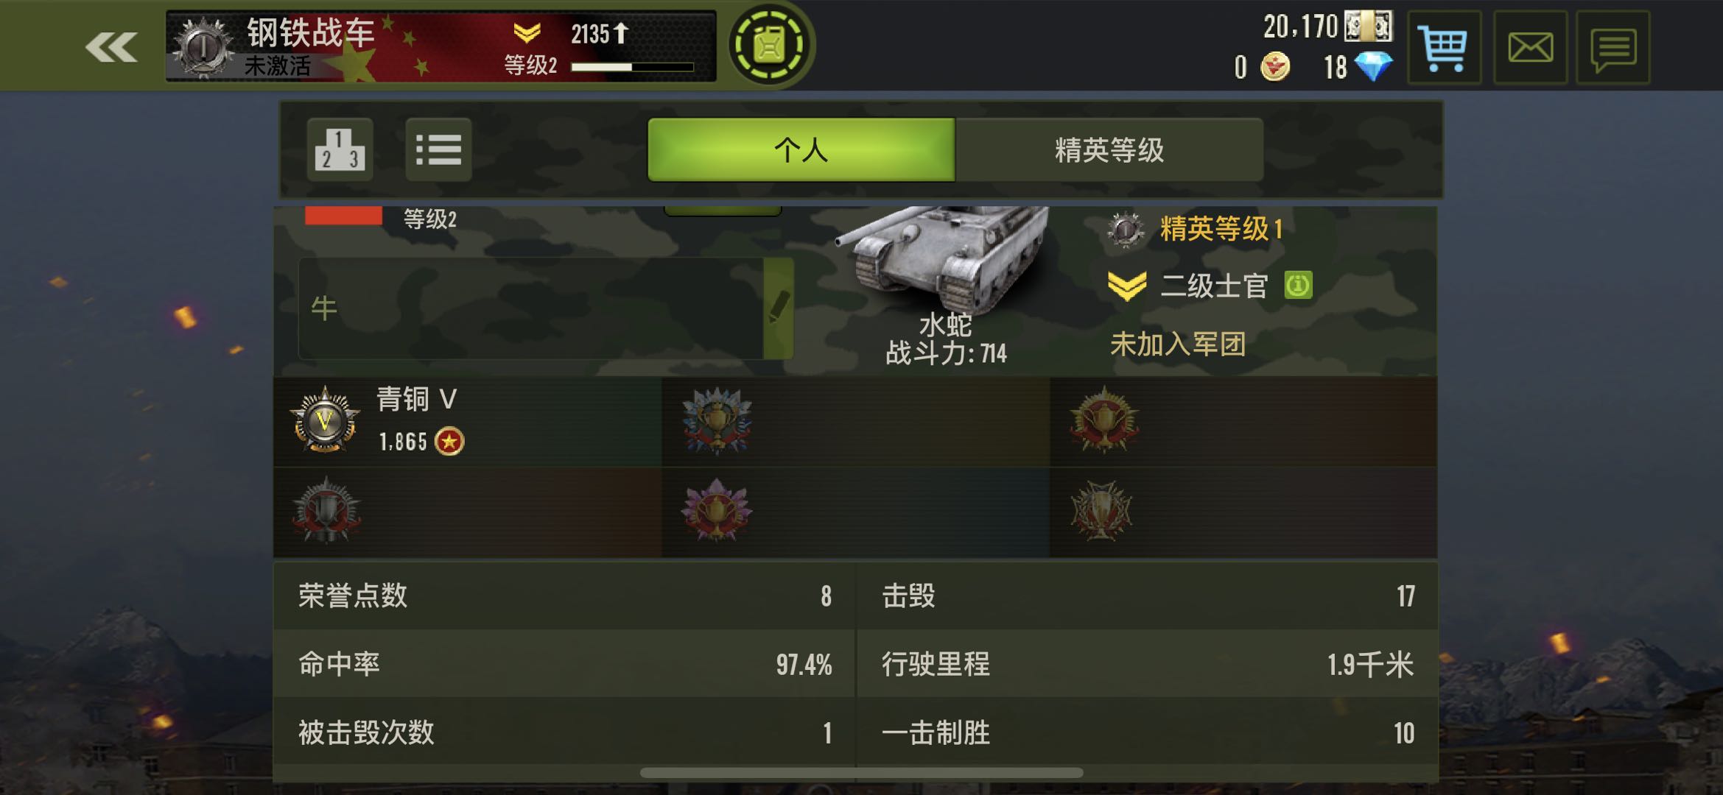Open the leaderboard podium icon
Viewport: 1723px width, 795px height.
point(340,149)
